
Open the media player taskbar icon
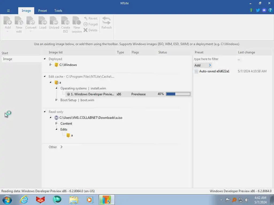coord(90,200)
